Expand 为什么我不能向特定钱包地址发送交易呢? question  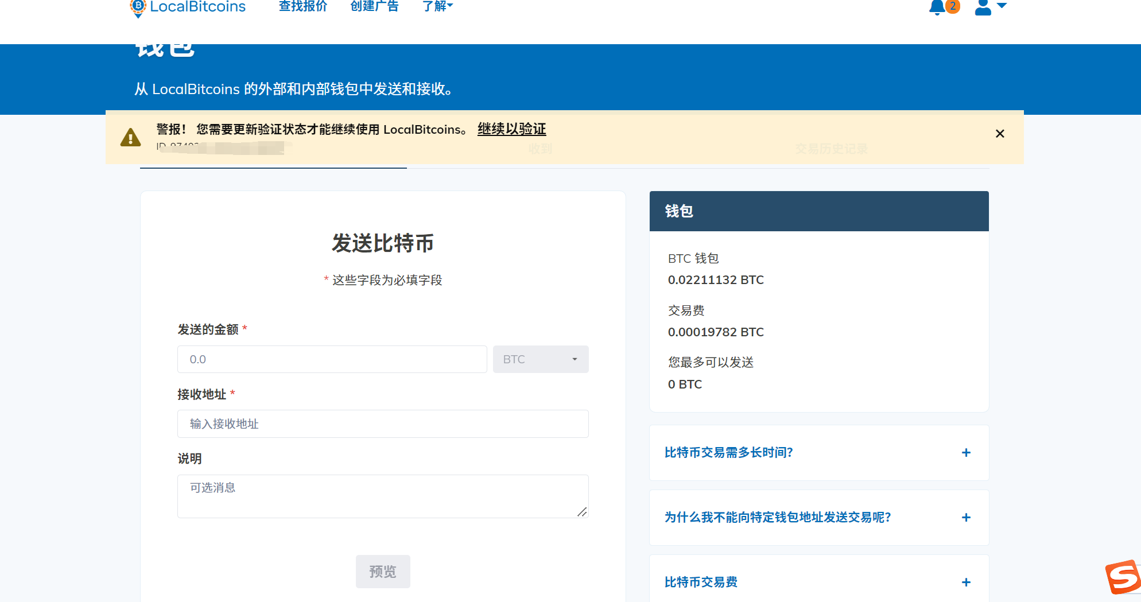coord(819,518)
